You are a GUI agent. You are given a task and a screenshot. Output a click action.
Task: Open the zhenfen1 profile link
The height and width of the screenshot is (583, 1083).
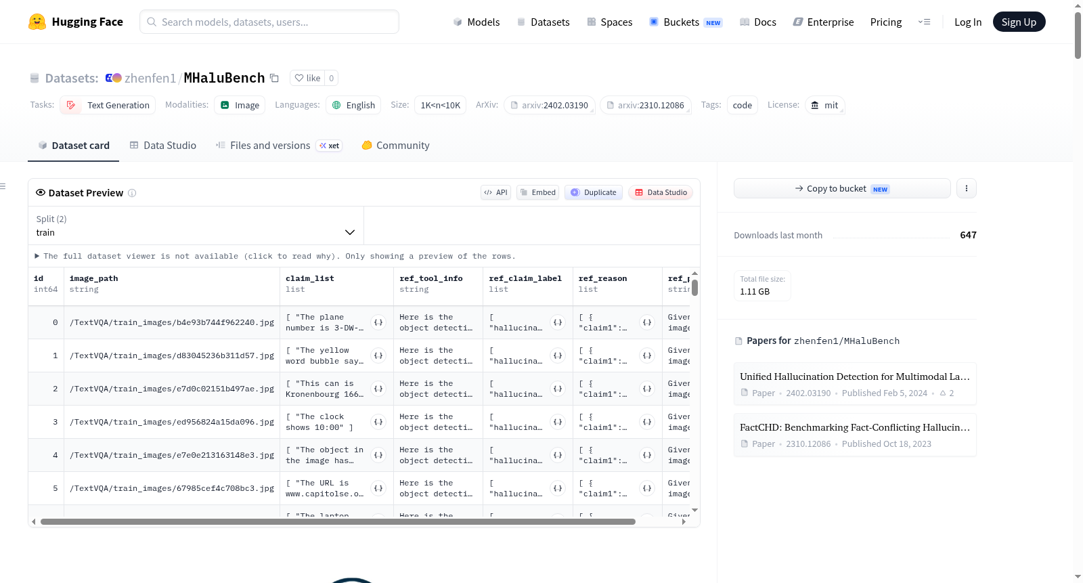tap(150, 78)
